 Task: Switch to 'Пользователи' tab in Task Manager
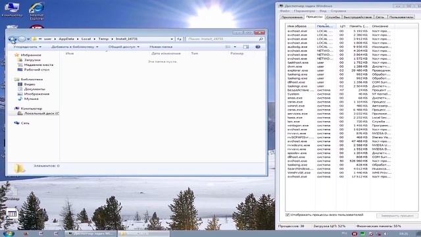401,17
